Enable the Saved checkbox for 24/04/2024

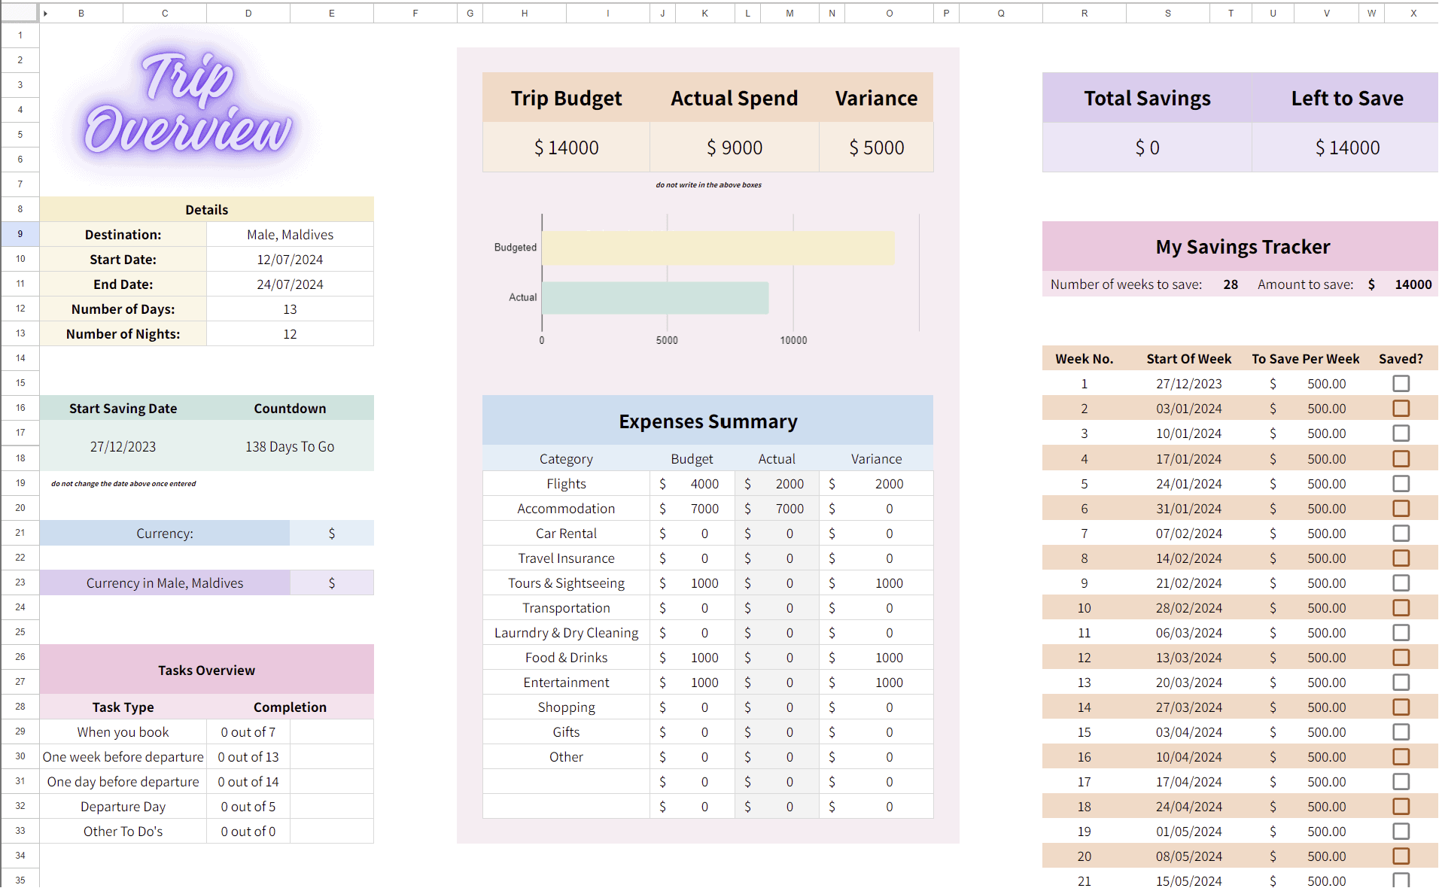1401,806
